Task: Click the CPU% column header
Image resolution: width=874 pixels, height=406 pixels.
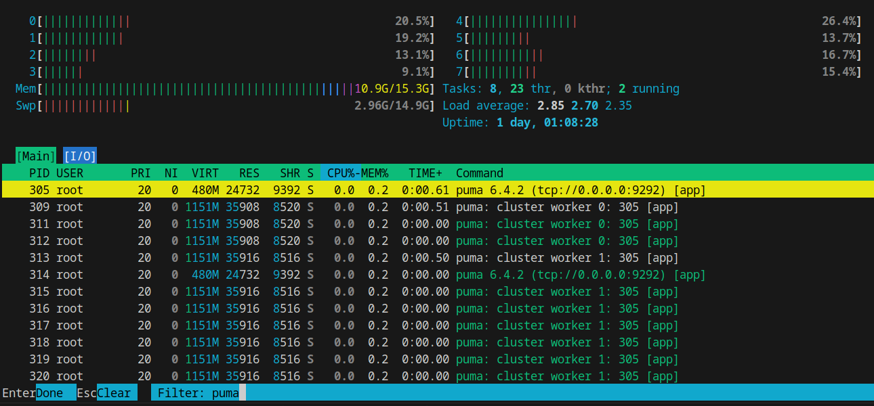Action: [x=341, y=173]
